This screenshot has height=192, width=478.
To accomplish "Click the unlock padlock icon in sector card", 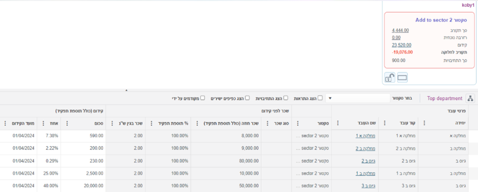I will pyautogui.click(x=390, y=78).
